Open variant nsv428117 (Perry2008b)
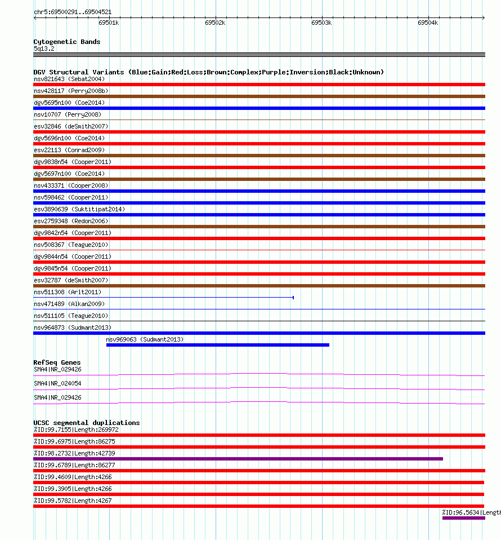 tap(260, 96)
